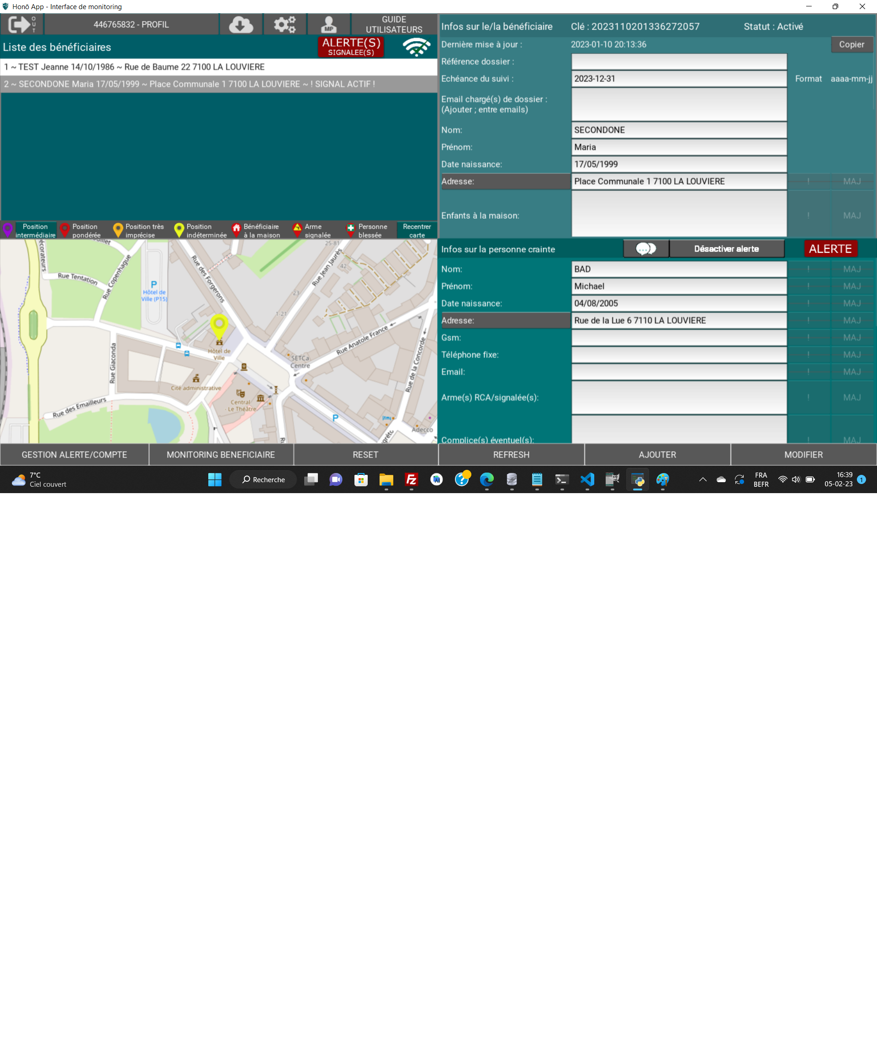Click the Position pondérée legend marker
The height and width of the screenshot is (1052, 877).
tap(65, 230)
